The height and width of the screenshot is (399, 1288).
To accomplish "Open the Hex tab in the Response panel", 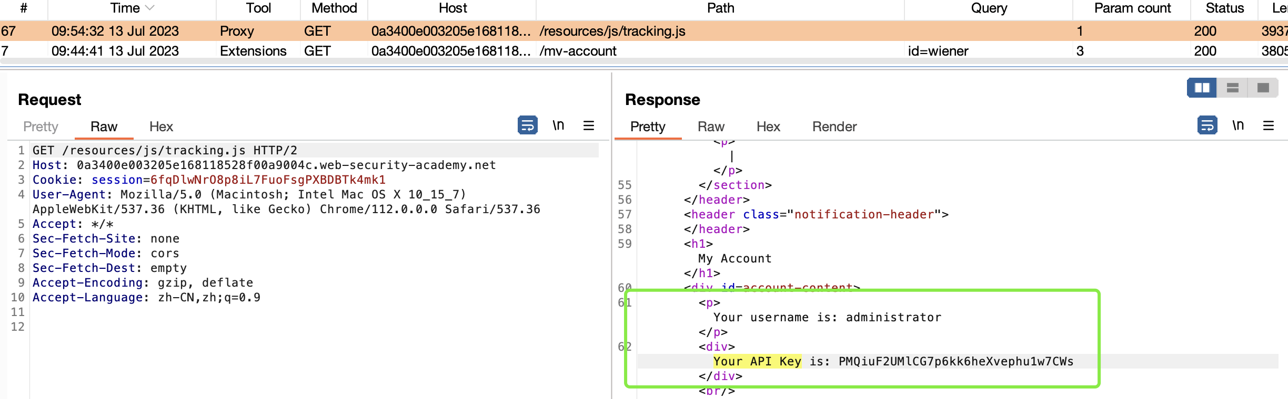I will tap(768, 127).
